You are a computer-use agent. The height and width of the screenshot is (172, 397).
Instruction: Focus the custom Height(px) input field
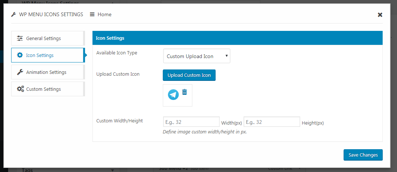pos(272,122)
